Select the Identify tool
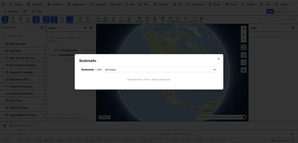Viewport: 298px width, 143px height. [x=106, y=20]
